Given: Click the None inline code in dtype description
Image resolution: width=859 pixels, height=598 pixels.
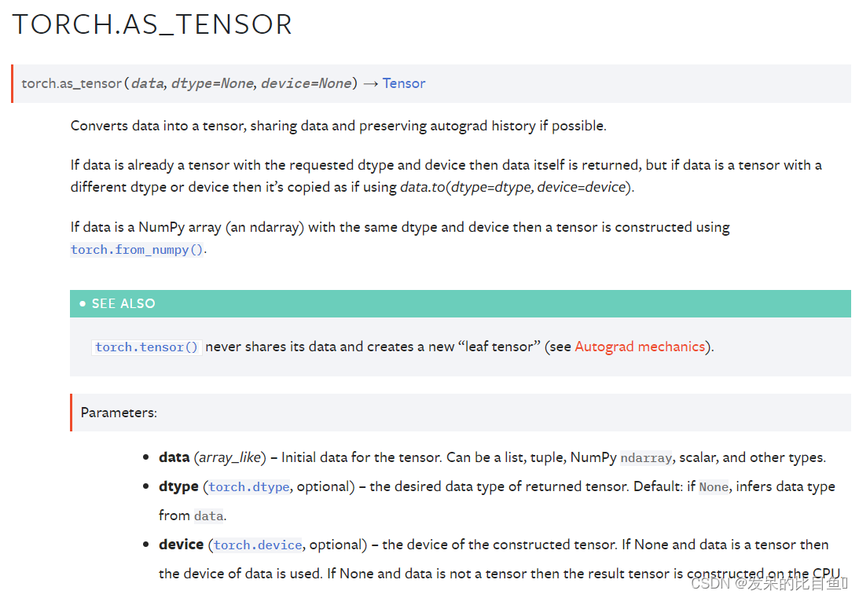Looking at the screenshot, I should click(x=714, y=487).
